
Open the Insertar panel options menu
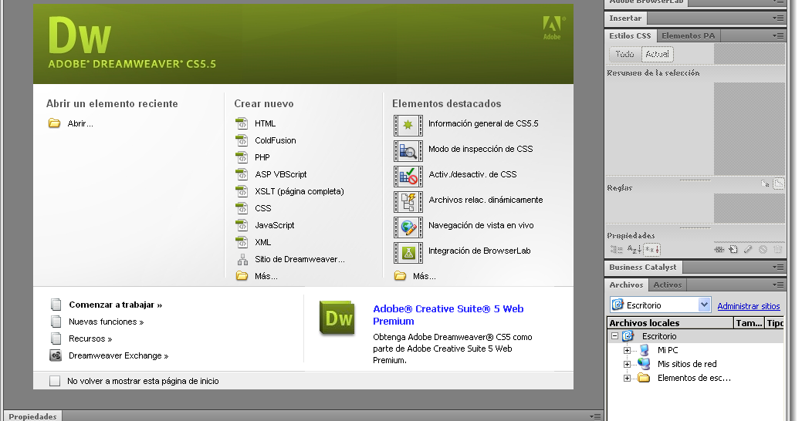(779, 18)
